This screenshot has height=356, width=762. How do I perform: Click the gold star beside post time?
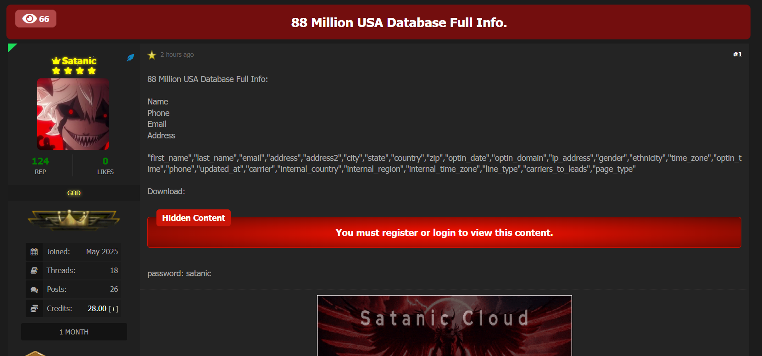(x=152, y=55)
